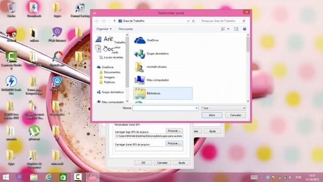Show hidden tray icons chevron
This screenshot has height=182, width=323.
[262, 177]
